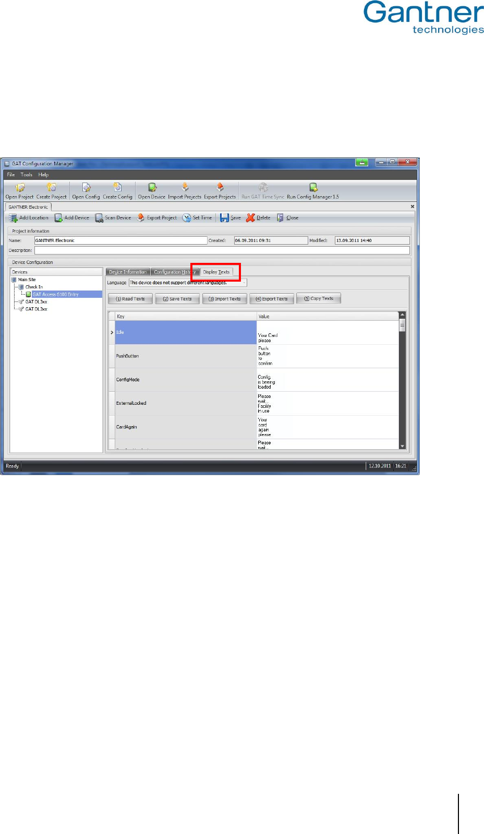Screen dimensions: 484x834
Task: Switch to the Device Information tab
Action: tap(128, 272)
